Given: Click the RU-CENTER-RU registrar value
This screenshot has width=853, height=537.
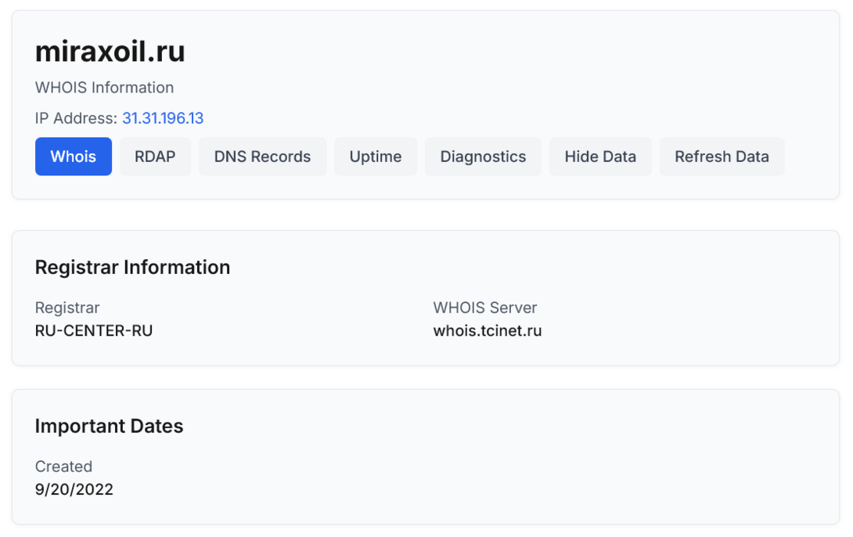Looking at the screenshot, I should click(94, 330).
